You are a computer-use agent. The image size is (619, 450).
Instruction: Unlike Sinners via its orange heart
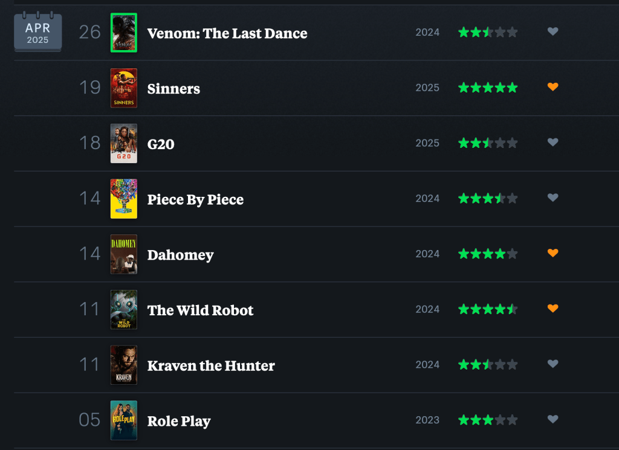[553, 87]
